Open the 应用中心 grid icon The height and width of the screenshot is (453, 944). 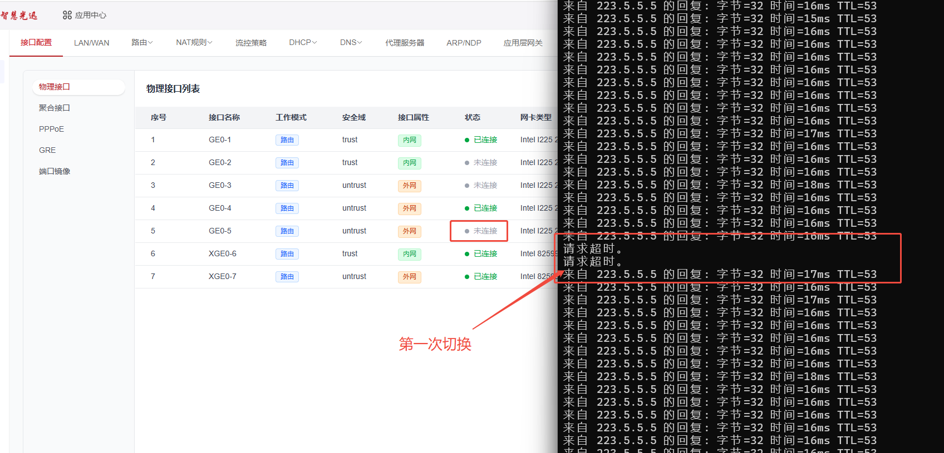pos(67,15)
